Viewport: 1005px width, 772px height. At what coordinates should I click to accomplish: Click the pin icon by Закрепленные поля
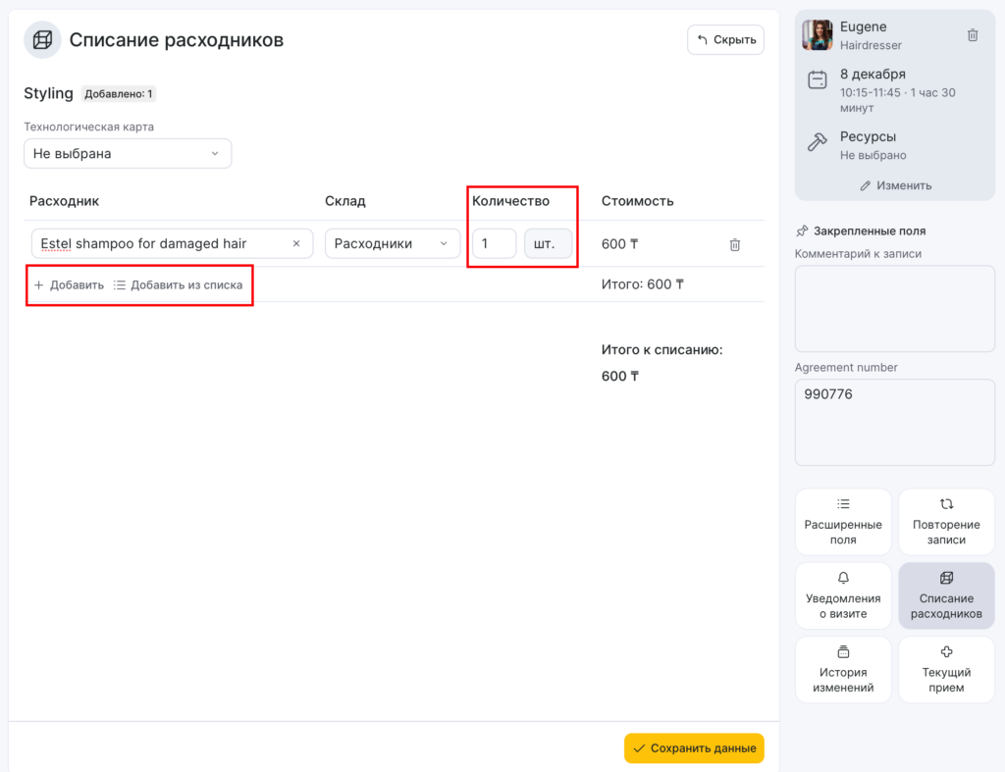(802, 232)
